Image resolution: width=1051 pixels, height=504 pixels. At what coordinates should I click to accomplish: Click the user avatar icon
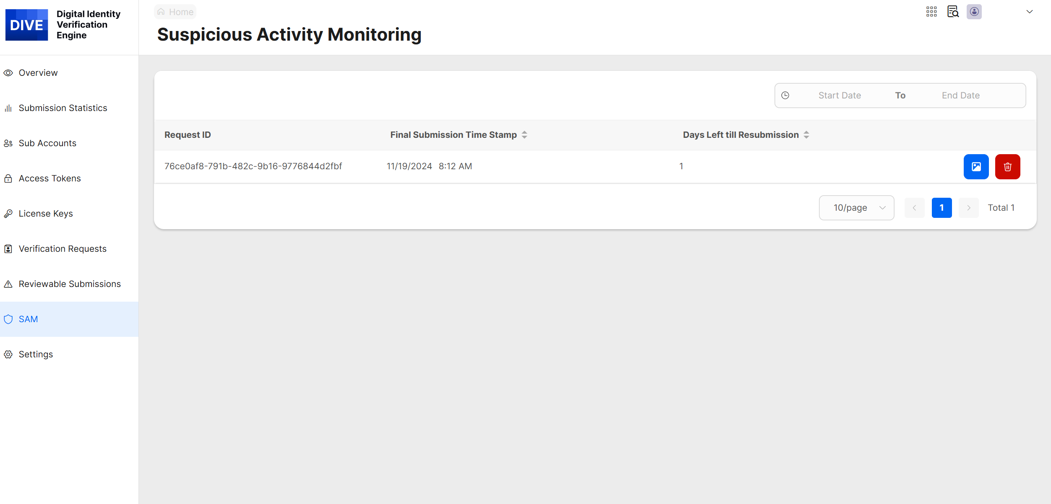click(x=974, y=12)
